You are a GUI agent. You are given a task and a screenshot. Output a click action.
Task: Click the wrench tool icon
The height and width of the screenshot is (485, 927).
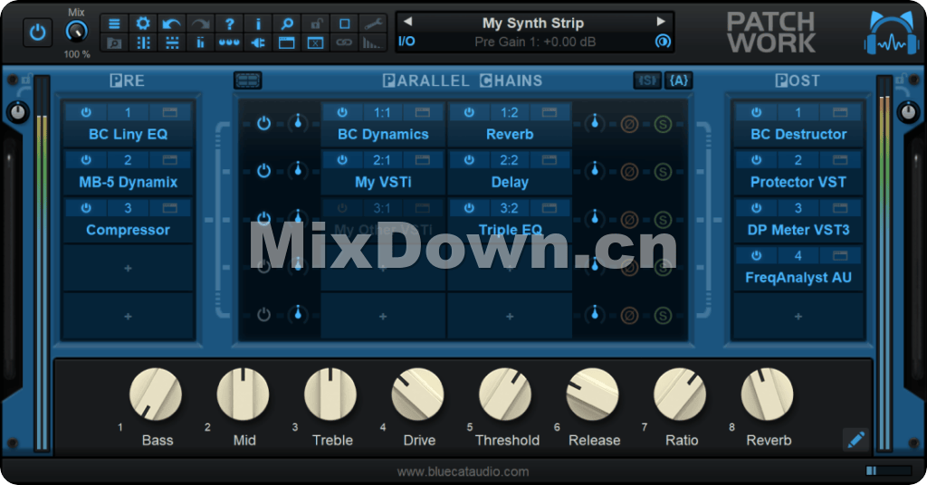373,24
